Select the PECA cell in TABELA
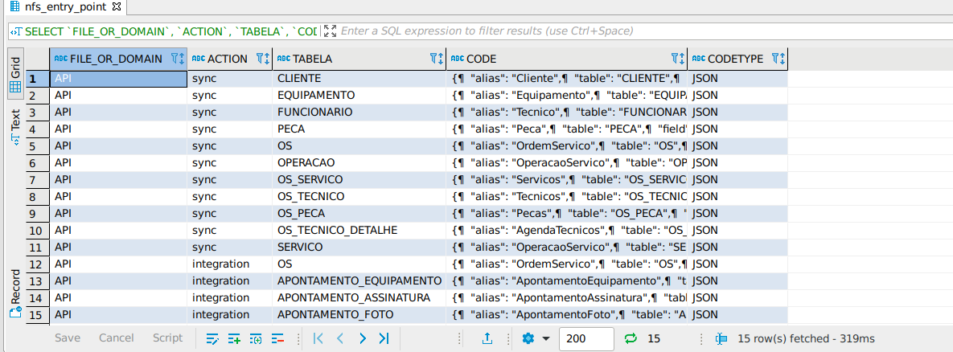 [x=359, y=129]
